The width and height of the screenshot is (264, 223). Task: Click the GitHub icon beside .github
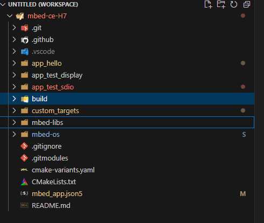pos(25,40)
